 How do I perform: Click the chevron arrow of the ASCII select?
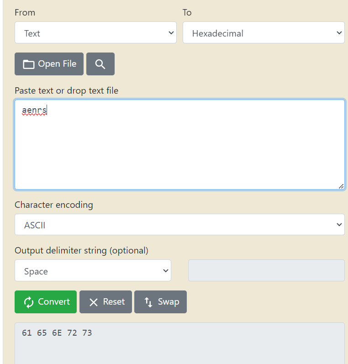339,225
